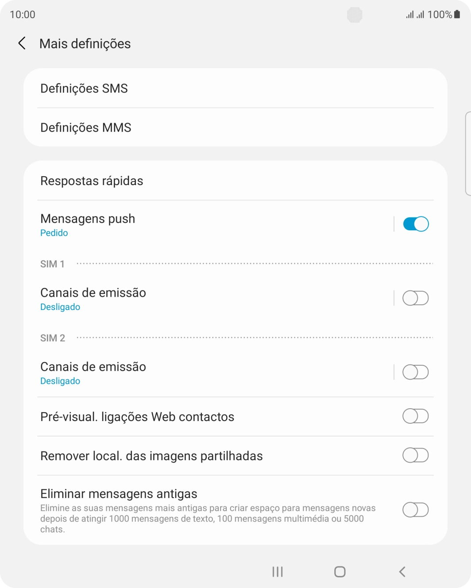Check the battery icon in the status bar
Screen dimensions: 471x588
[x=456, y=14]
